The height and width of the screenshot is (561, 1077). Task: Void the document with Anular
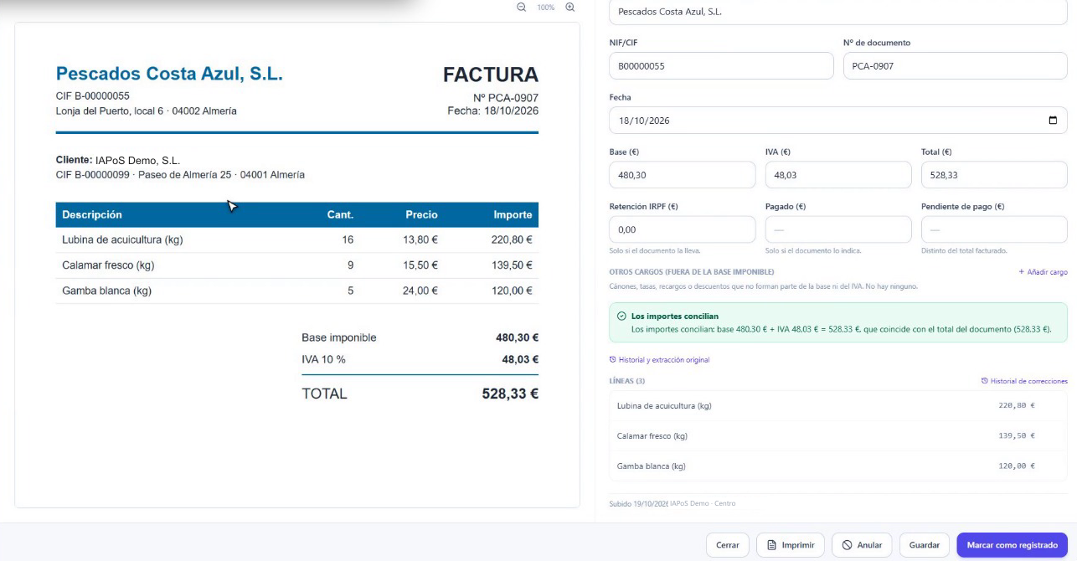click(x=862, y=545)
